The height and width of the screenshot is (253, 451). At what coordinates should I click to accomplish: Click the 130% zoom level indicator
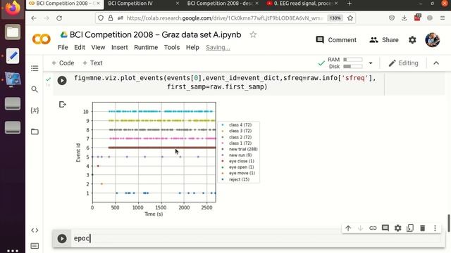[x=335, y=18]
